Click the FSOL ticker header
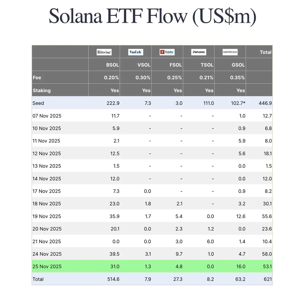The width and height of the screenshot is (306, 295). click(x=176, y=65)
